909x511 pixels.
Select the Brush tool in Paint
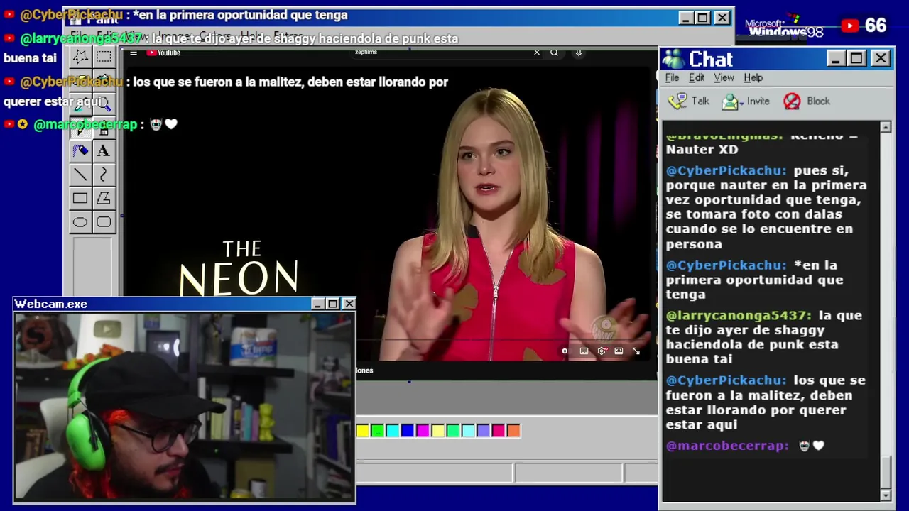[x=104, y=128]
